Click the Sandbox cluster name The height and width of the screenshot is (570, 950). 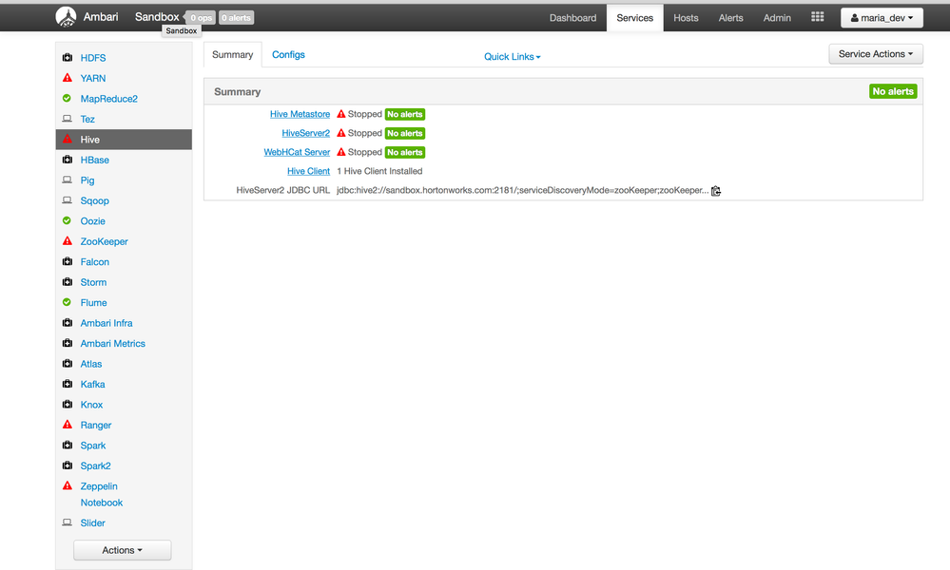pyautogui.click(x=157, y=17)
